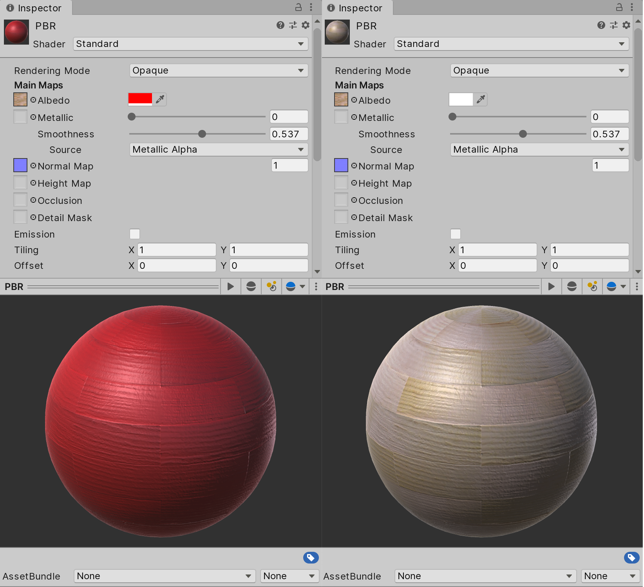644x587 pixels.
Task: Enable Emission on the right material
Action: (456, 234)
